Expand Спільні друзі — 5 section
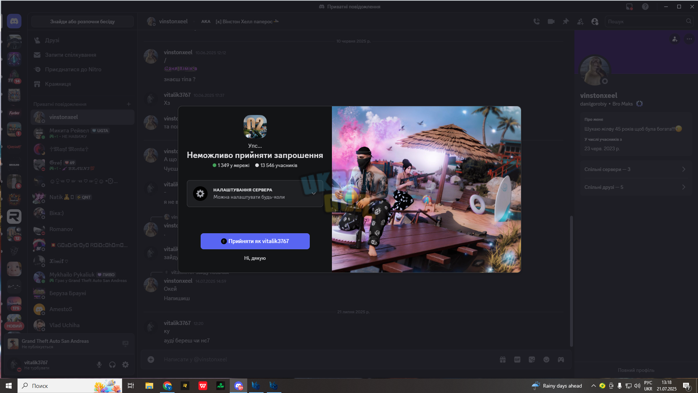This screenshot has height=393, width=698. tap(636, 187)
